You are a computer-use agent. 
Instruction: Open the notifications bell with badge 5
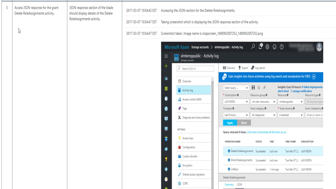(260, 47)
